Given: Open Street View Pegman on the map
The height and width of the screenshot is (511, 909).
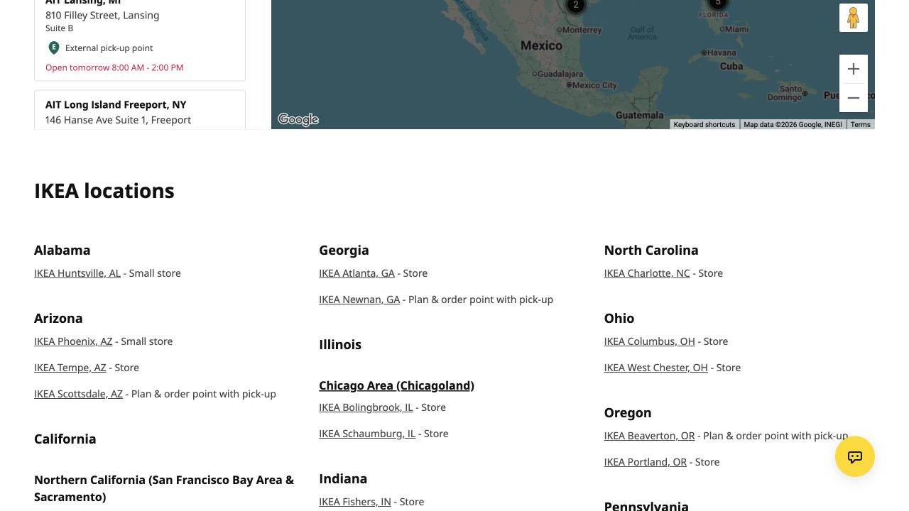Looking at the screenshot, I should pyautogui.click(x=854, y=18).
